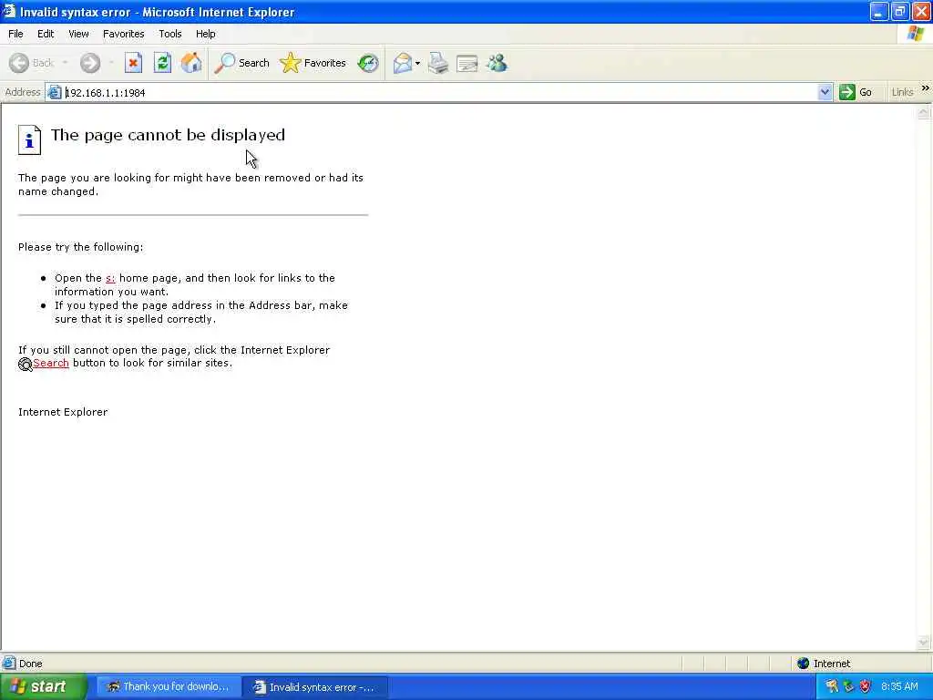Switch to 'Thank you for downlo...' taskbar window
This screenshot has width=933, height=700.
coord(169,687)
